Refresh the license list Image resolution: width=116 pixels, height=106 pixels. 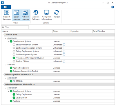click(x=57, y=14)
